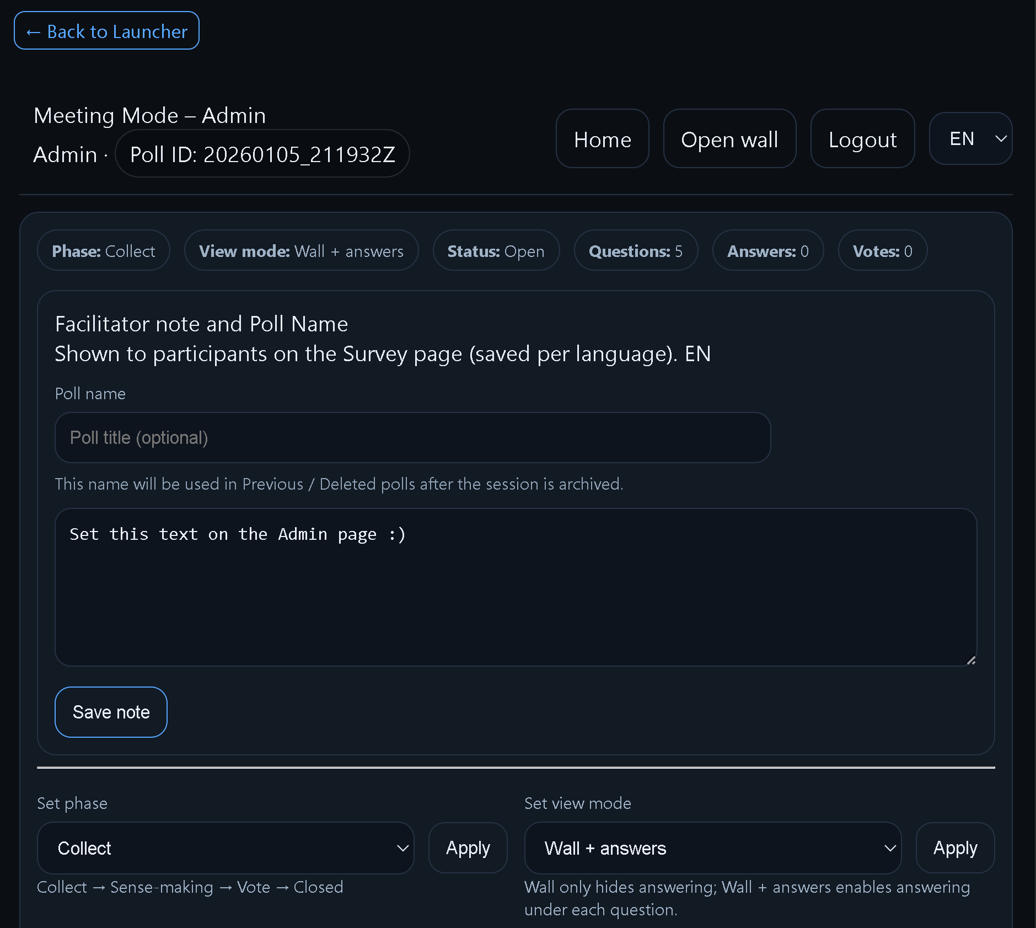
Task: Click the Status: Open chip
Action: 496,251
